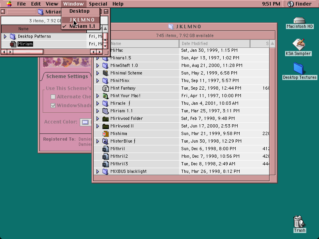Select the Desktop Textures folder icon
319x239 pixels.
(298, 69)
